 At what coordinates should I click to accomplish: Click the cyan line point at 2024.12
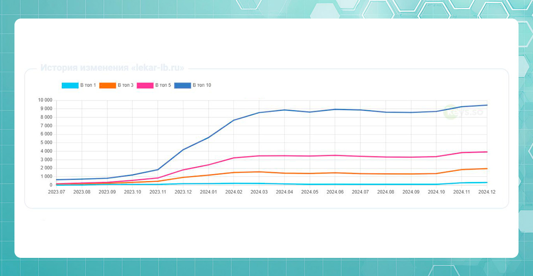[487, 182]
